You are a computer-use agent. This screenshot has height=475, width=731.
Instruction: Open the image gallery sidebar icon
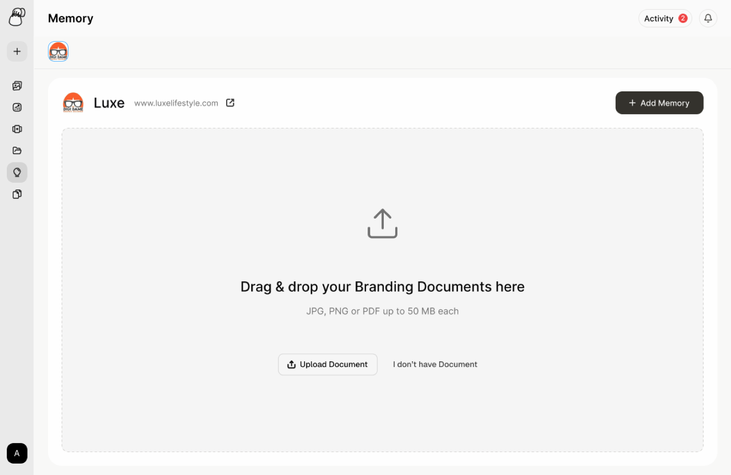coord(17,86)
